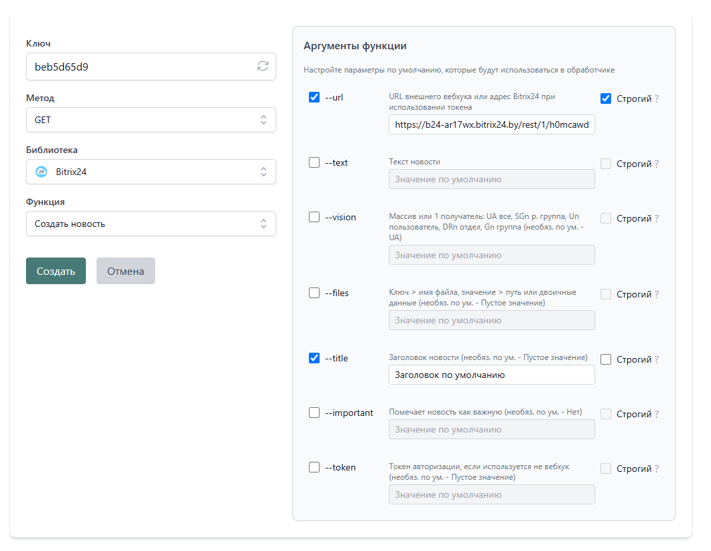Check Строгий for the --vision argument
Image resolution: width=711 pixels, height=551 pixels.
coord(605,218)
